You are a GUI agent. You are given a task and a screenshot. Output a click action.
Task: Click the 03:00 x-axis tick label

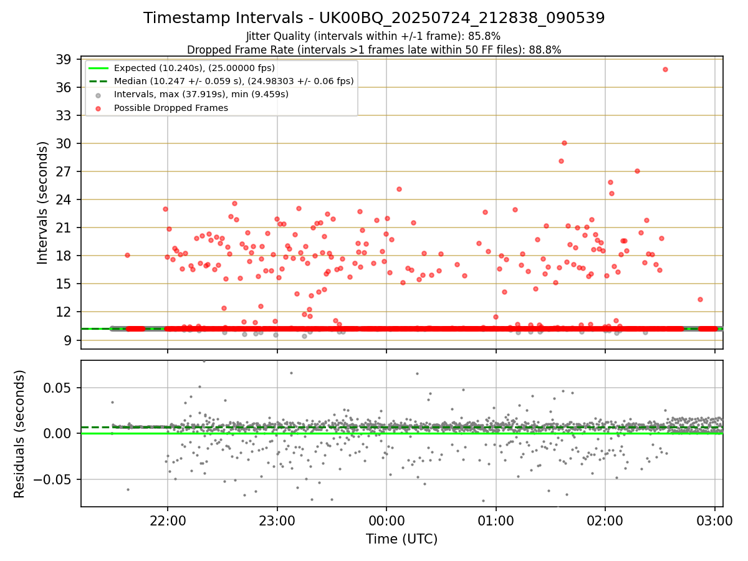715,520
